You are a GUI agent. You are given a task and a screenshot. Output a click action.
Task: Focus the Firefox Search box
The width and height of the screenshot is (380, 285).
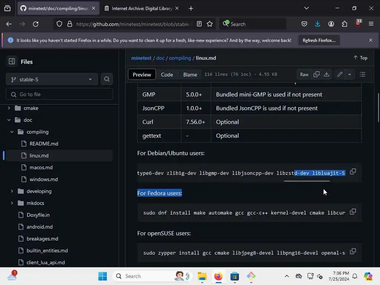(x=253, y=24)
